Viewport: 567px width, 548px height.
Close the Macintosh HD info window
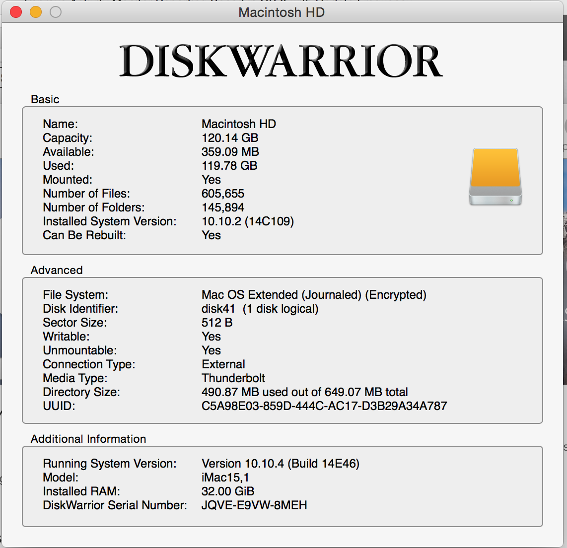point(16,12)
